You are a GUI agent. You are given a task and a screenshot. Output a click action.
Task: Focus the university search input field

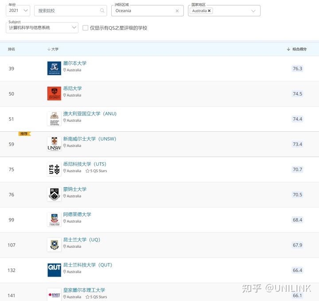70,11
